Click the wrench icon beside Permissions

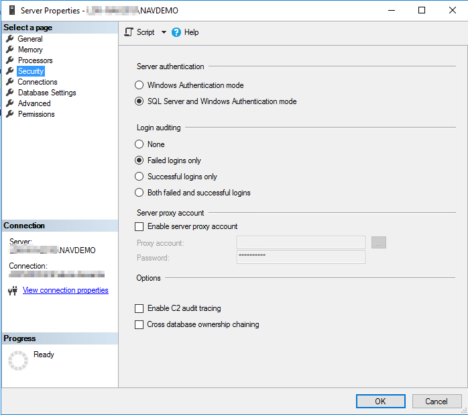pyautogui.click(x=10, y=114)
